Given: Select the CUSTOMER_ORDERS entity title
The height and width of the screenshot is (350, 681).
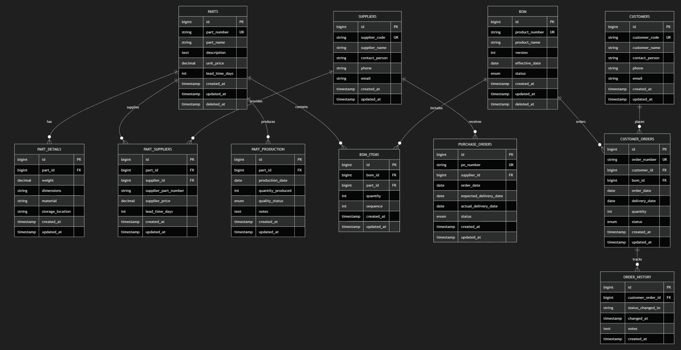Looking at the screenshot, I should pos(637,139).
